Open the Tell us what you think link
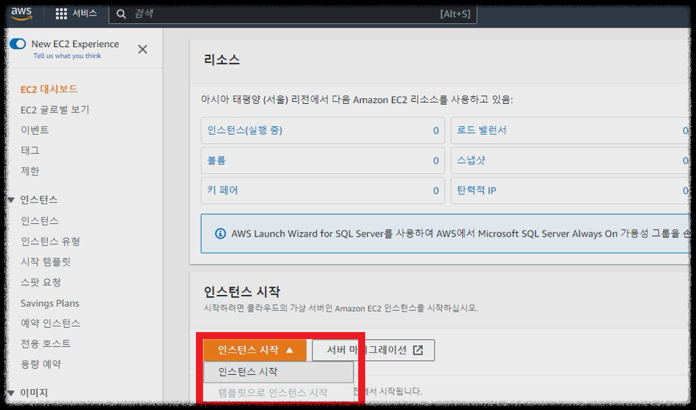This screenshot has height=410, width=696. 67,56
